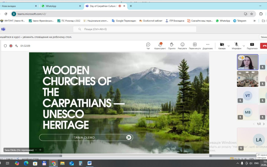Open Calculator from taskbar
Screen dimensions: 267x167
click(x=80, y=163)
